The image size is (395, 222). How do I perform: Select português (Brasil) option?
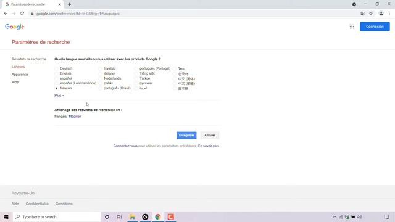(x=100, y=88)
